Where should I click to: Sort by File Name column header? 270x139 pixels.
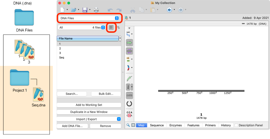click(x=88, y=39)
